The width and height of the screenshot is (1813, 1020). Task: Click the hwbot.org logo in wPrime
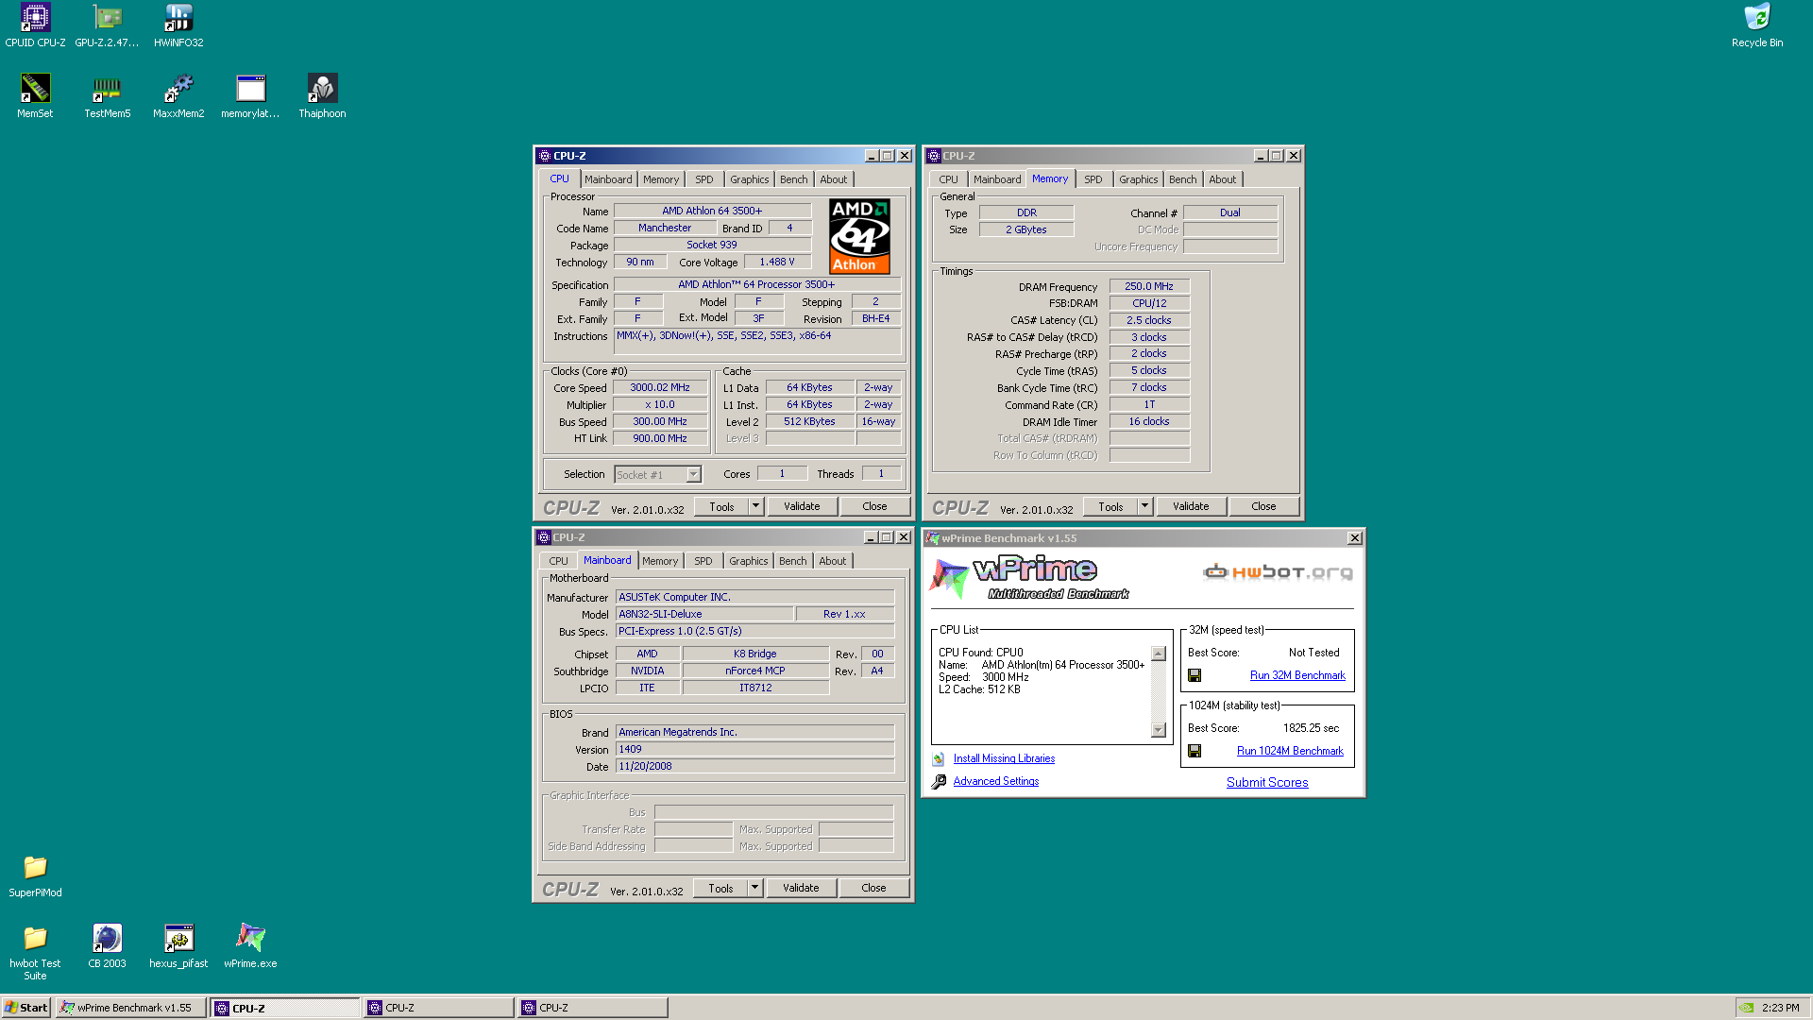1278,571
